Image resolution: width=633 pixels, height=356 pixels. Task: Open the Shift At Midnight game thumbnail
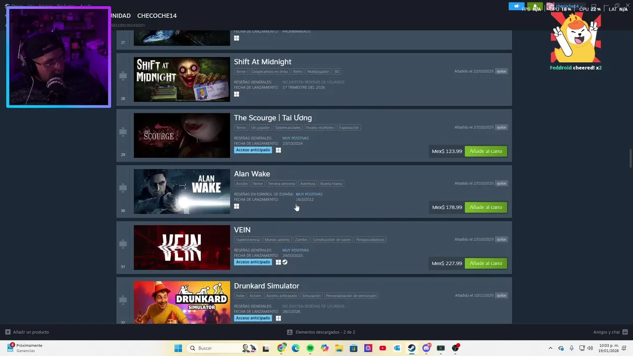point(181,79)
